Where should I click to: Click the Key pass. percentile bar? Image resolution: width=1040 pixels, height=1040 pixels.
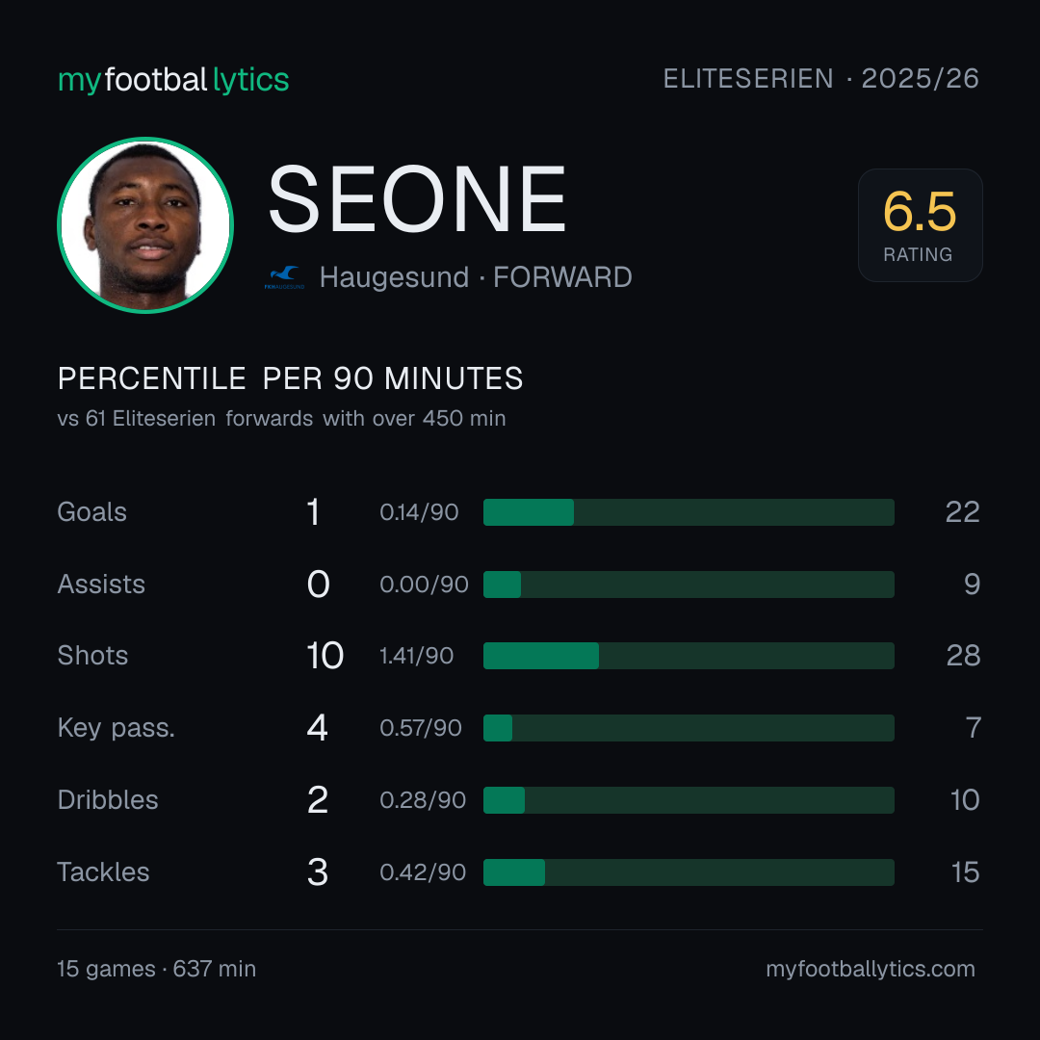point(689,728)
